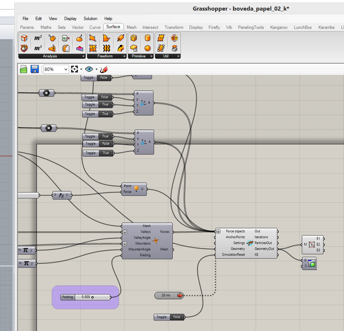Screen dimensions: 344x331
Task: Select the Volume (m³) component
Action: (38, 48)
